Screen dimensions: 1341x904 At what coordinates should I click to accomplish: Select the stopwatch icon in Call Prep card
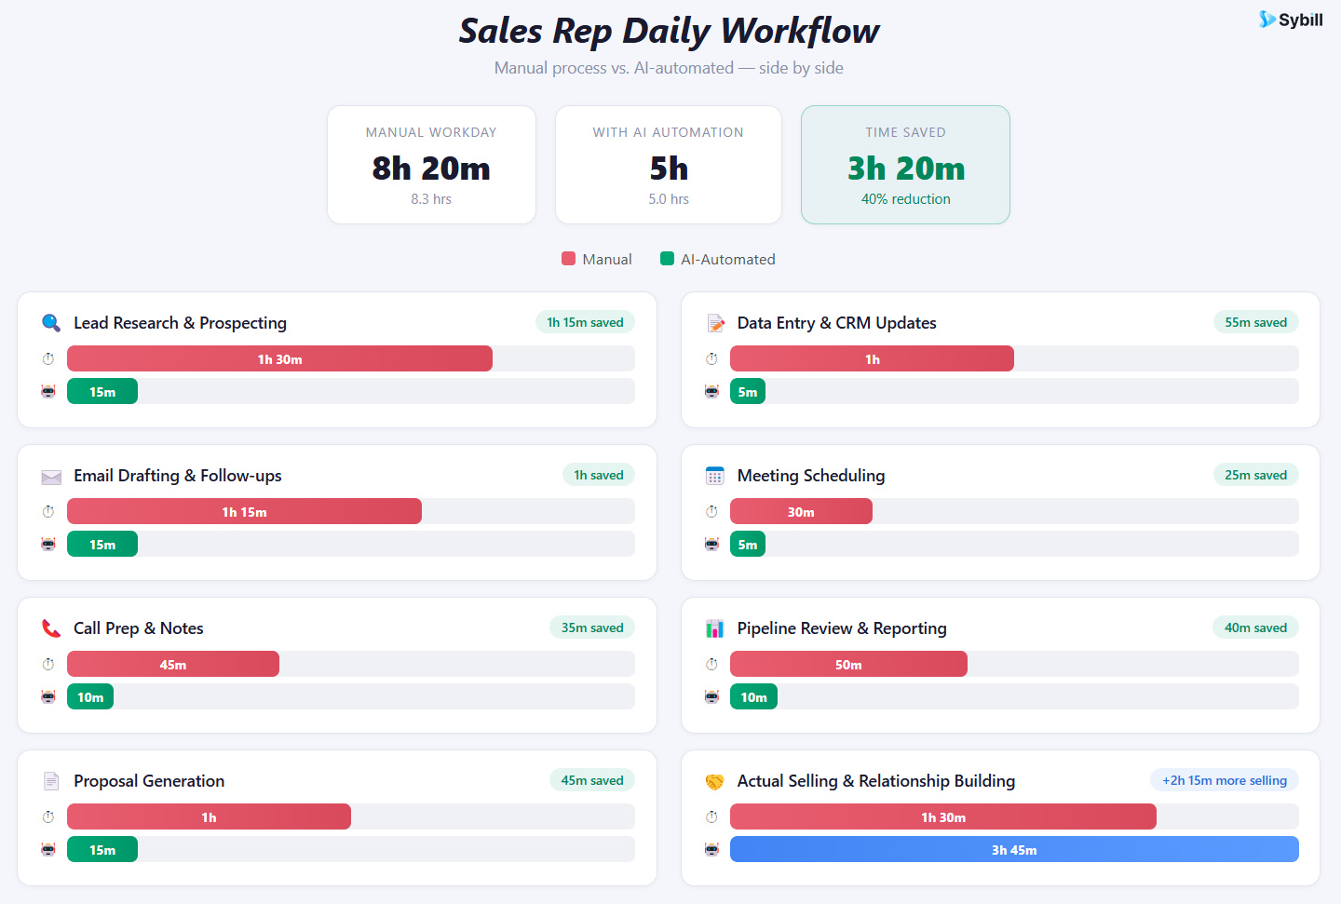[48, 665]
